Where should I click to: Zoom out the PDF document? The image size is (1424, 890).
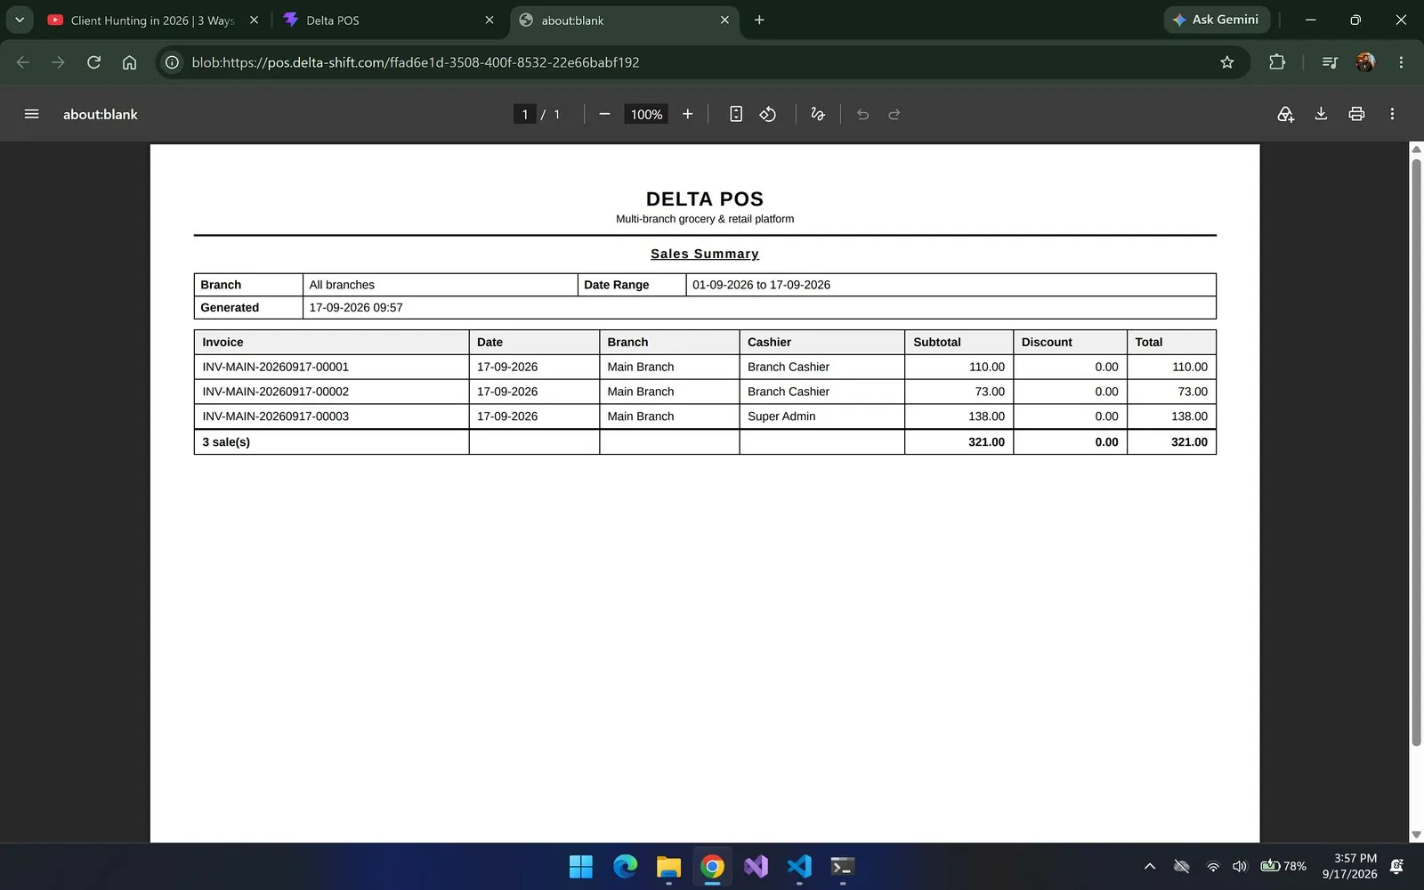click(604, 114)
